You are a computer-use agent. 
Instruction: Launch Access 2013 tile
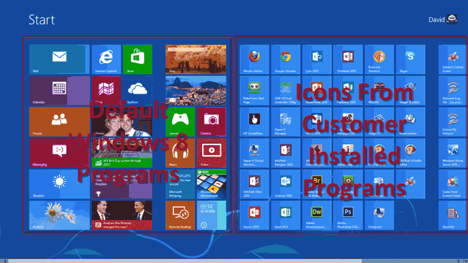tap(254, 215)
